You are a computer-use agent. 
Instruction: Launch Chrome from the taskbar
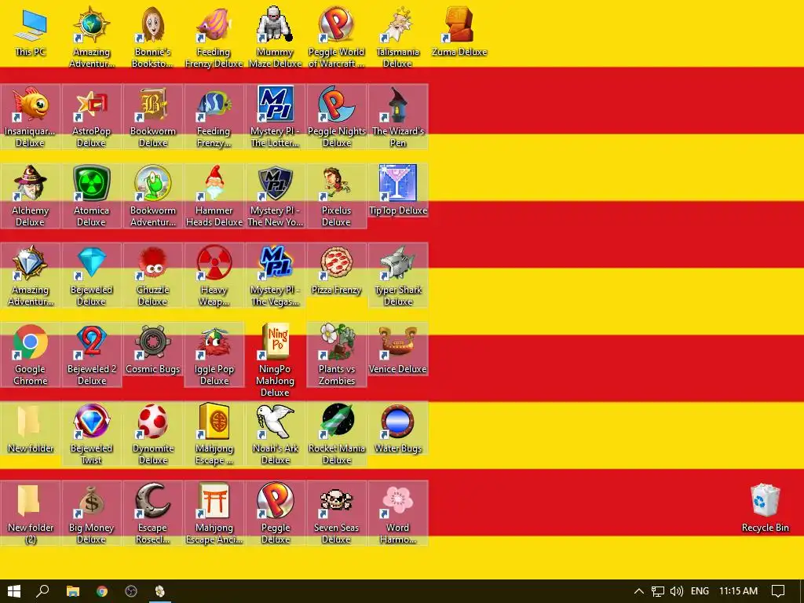[x=102, y=591]
